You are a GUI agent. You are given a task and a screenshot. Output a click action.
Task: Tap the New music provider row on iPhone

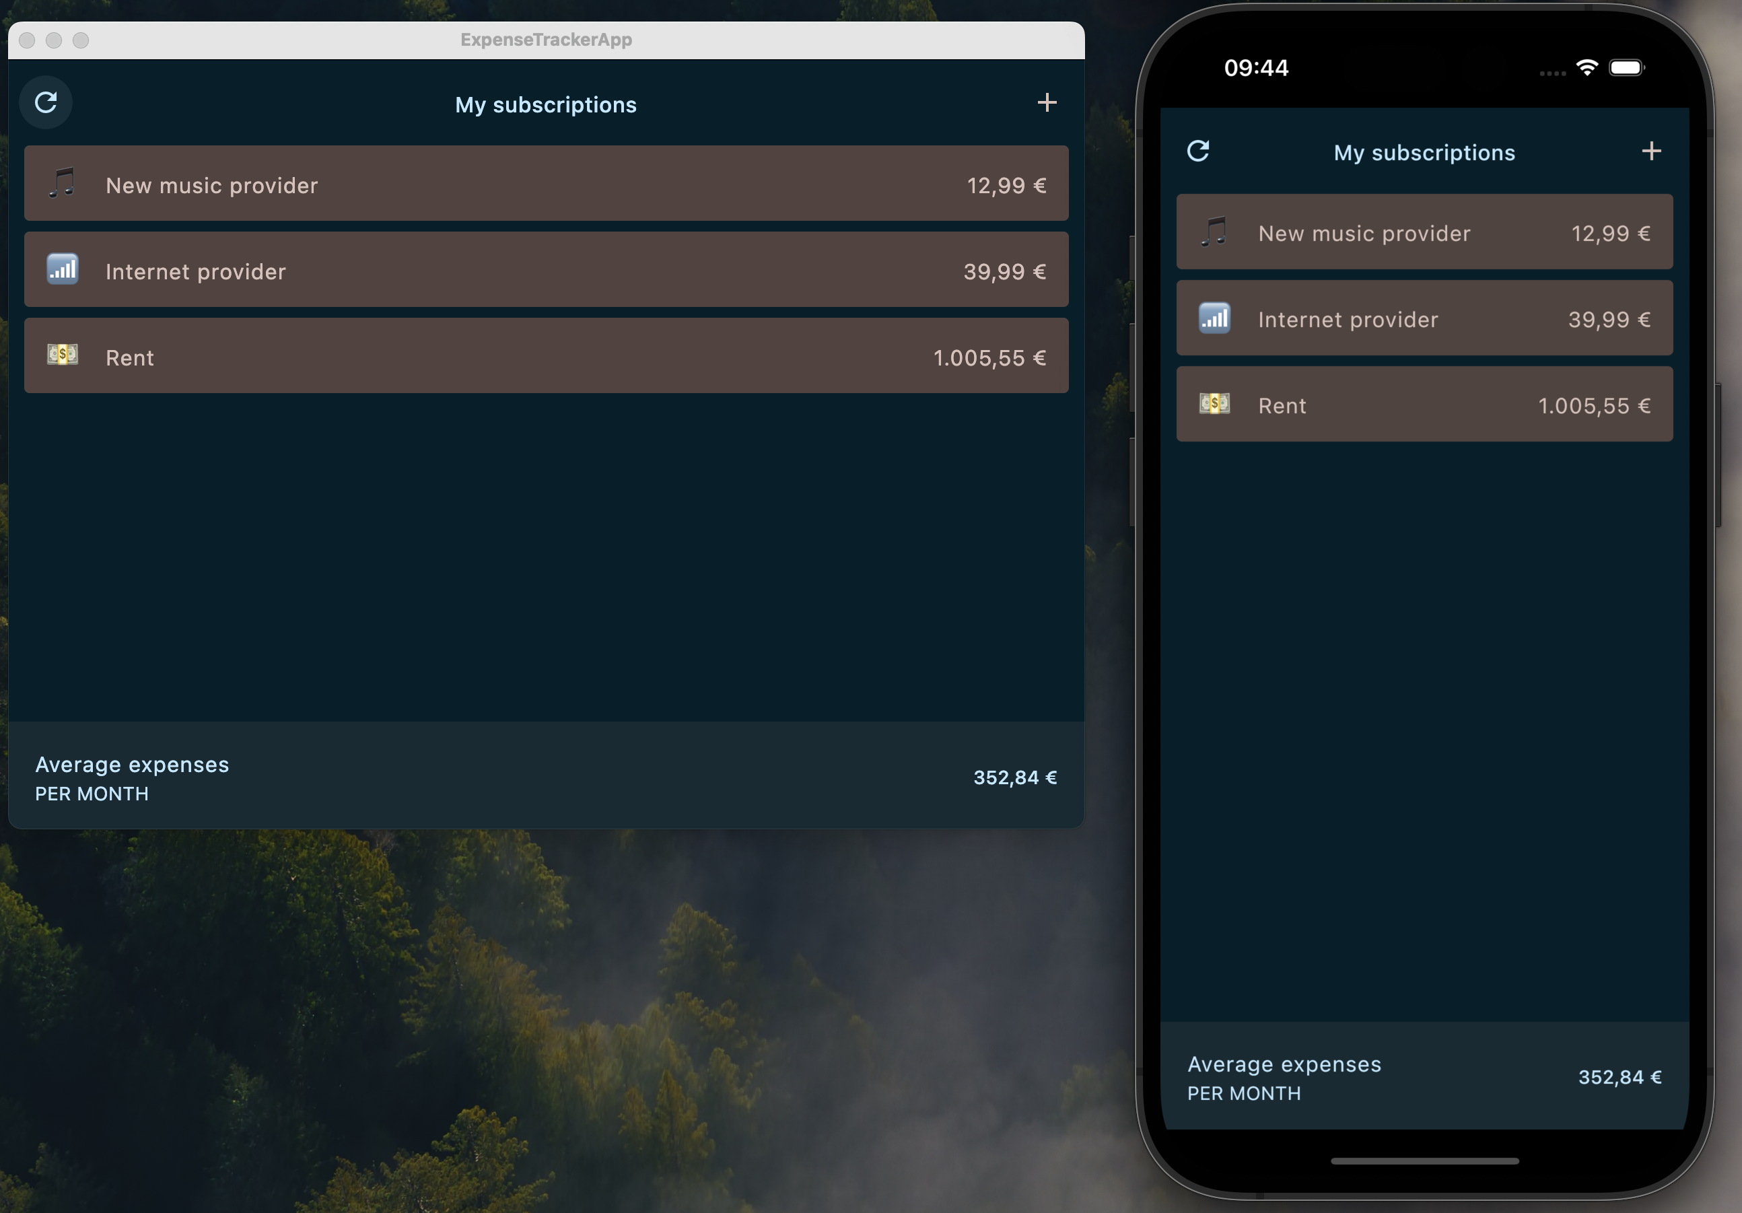click(x=1424, y=232)
